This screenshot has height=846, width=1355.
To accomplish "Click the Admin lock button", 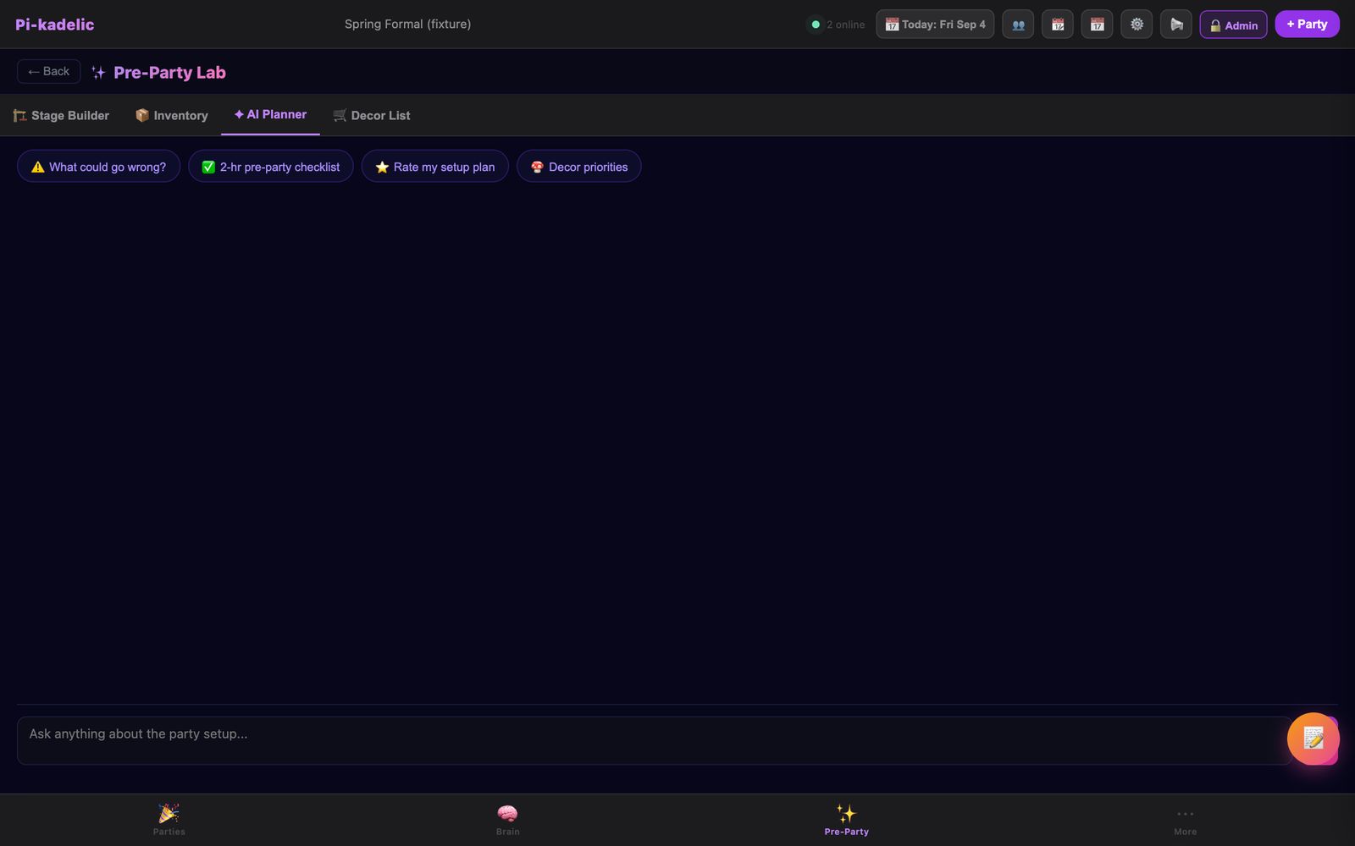I will [x=1233, y=25].
